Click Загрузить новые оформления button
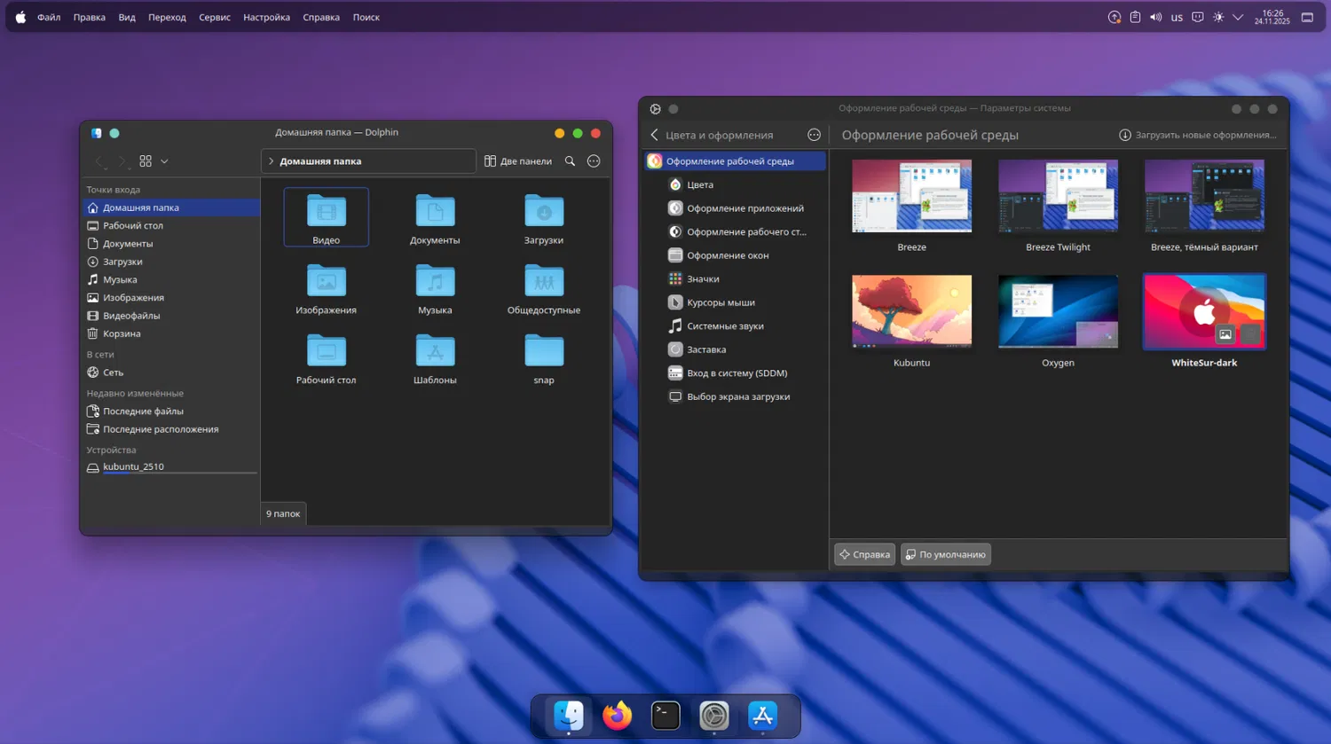 pyautogui.click(x=1198, y=135)
